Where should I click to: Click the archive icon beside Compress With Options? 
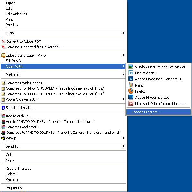point(3,83)
